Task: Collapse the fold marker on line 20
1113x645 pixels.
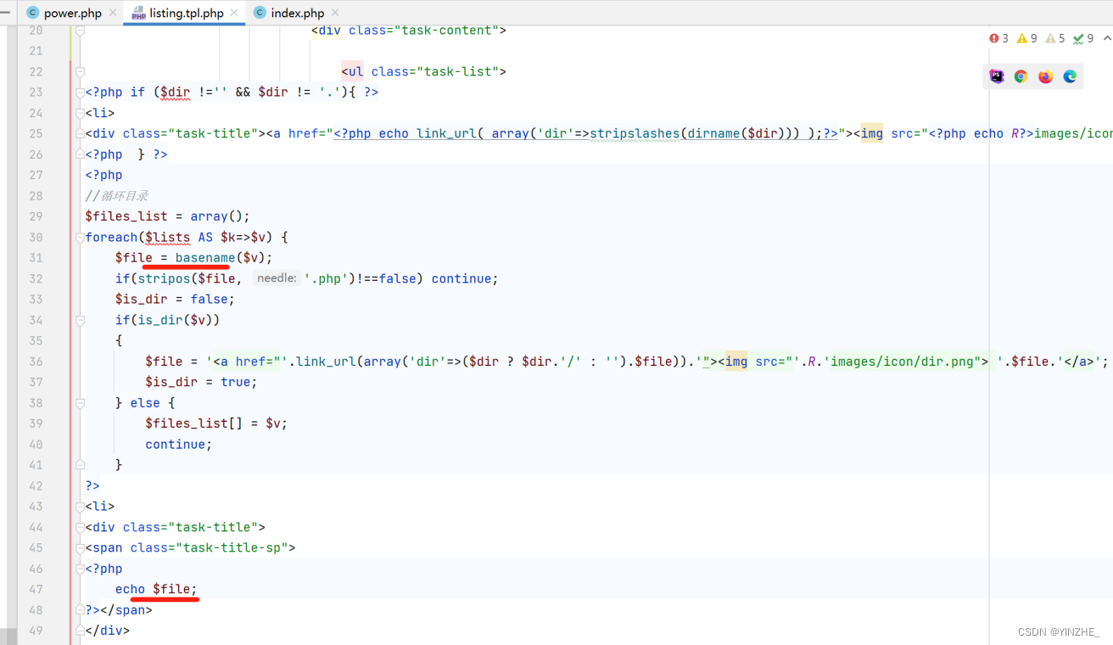Action: coord(80,31)
